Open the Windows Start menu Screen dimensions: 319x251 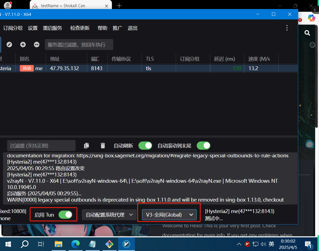(8, 244)
